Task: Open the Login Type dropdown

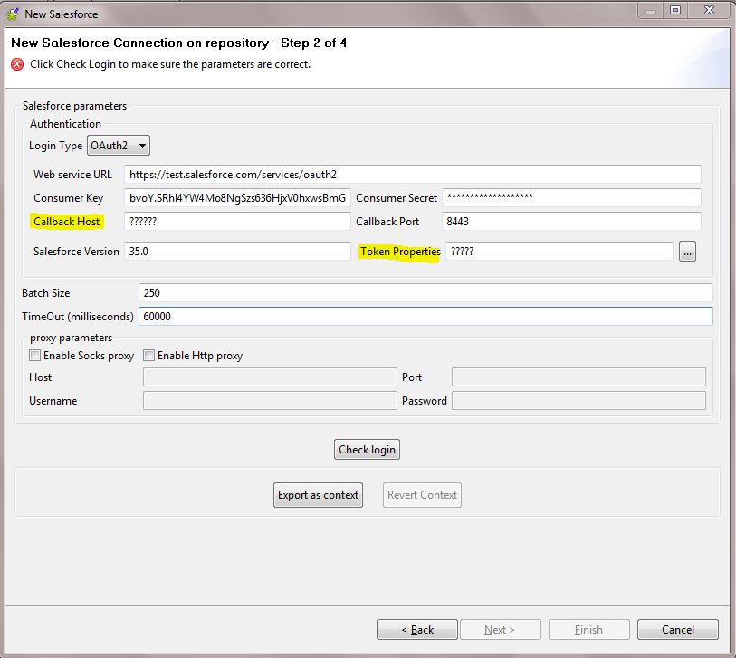Action: click(141, 145)
